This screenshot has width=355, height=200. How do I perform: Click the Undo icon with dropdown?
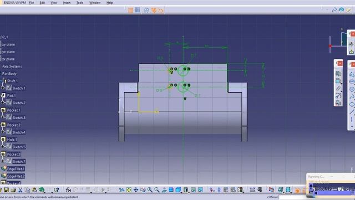point(42,190)
